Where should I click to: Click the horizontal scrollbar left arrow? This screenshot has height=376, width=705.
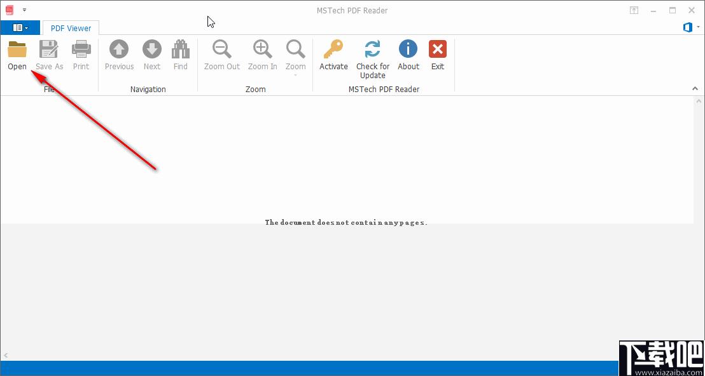pyautogui.click(x=5, y=356)
